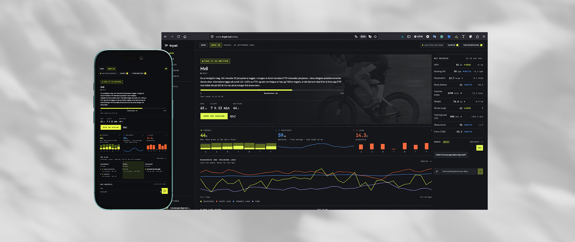Go to the browser home icon
Image resolution: width=575 pixels, height=242 pixels.
(185, 37)
